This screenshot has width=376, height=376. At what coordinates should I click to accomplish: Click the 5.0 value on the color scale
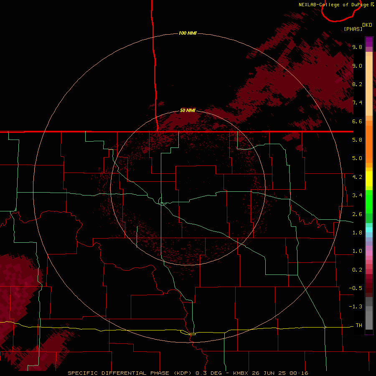click(357, 158)
